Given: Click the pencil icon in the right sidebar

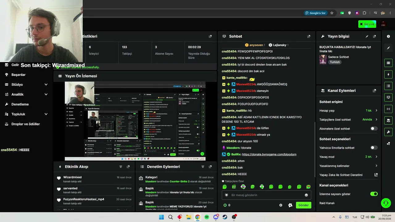Looking at the screenshot, I should pos(388,48).
